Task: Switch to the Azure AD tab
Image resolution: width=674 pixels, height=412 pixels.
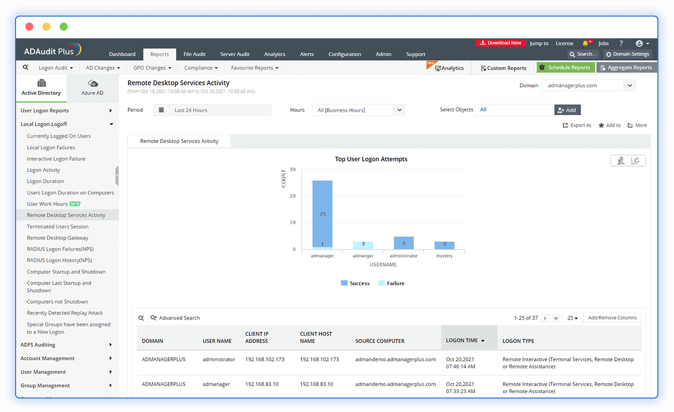Action: 92,88
